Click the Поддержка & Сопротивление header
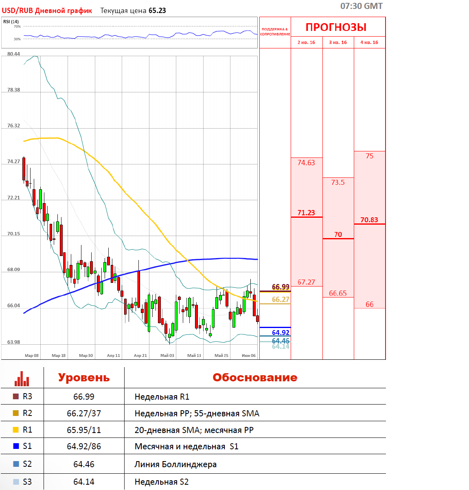This screenshot has width=469, height=490. (275, 32)
